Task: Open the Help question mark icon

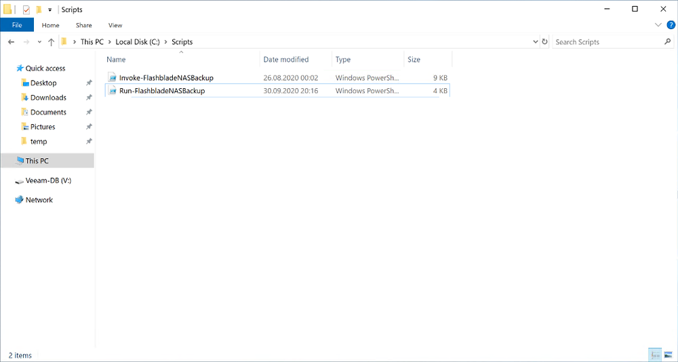Action: tap(671, 25)
